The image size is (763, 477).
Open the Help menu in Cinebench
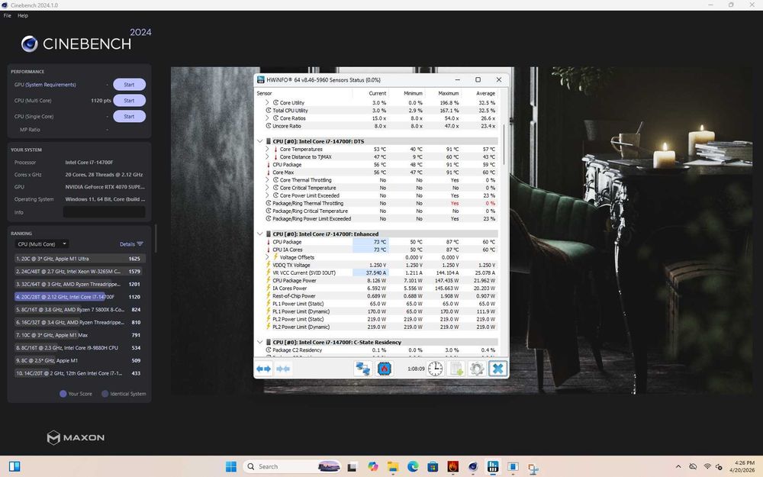pyautogui.click(x=23, y=15)
